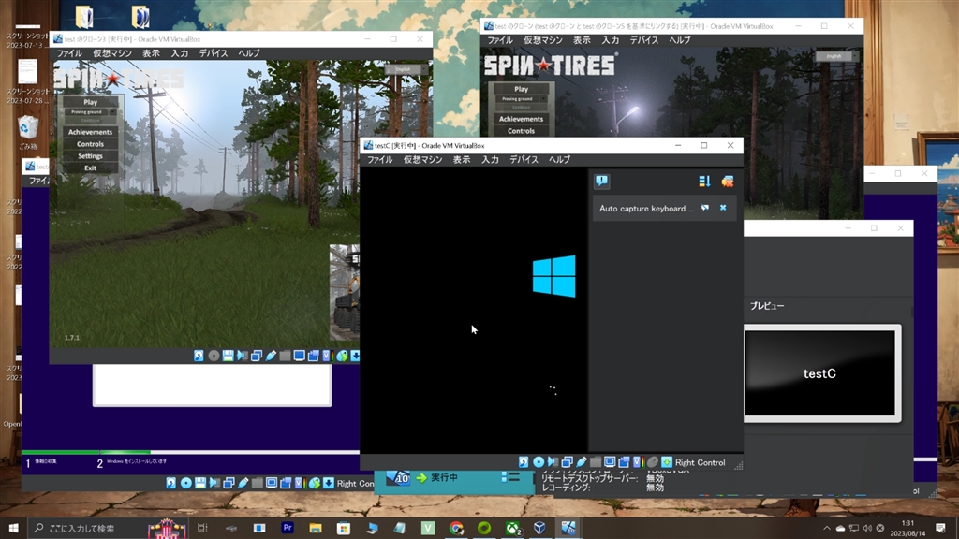959x539 pixels.
Task: Click Play in クローン3 Spintires menu
Action: coord(90,102)
